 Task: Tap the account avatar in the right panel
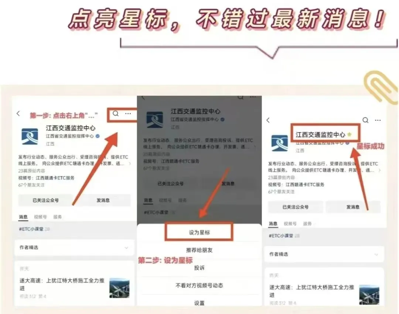coord(280,143)
